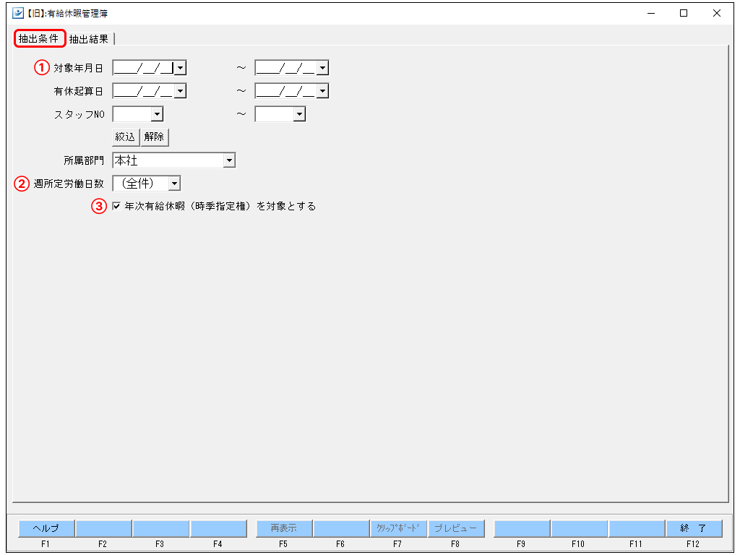Image resolution: width=740 pixels, height=555 pixels.
Task: Expand the スタッフNO end dropdown
Action: point(299,113)
